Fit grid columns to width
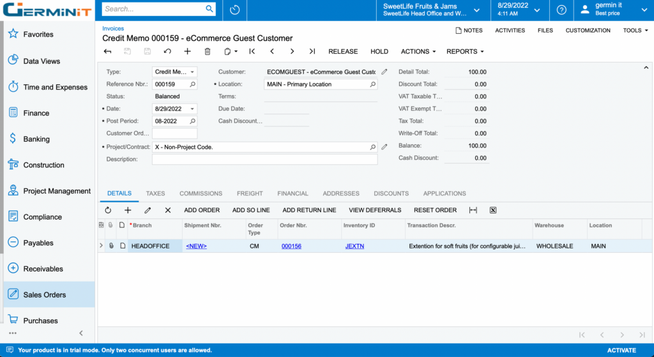Viewport: 654px width, 357px height. coord(473,210)
